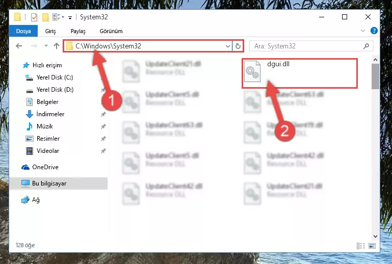
Task: Switch to large icons view layout
Action: [x=372, y=246]
